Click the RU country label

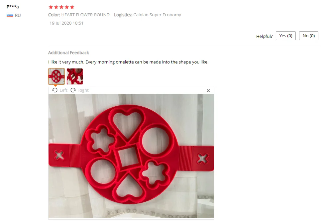[x=18, y=15]
